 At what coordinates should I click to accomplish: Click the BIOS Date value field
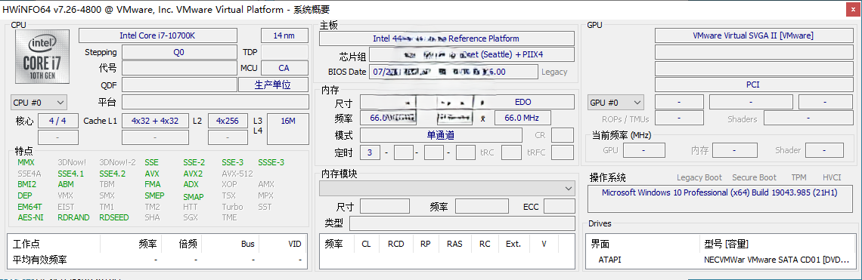coord(454,72)
